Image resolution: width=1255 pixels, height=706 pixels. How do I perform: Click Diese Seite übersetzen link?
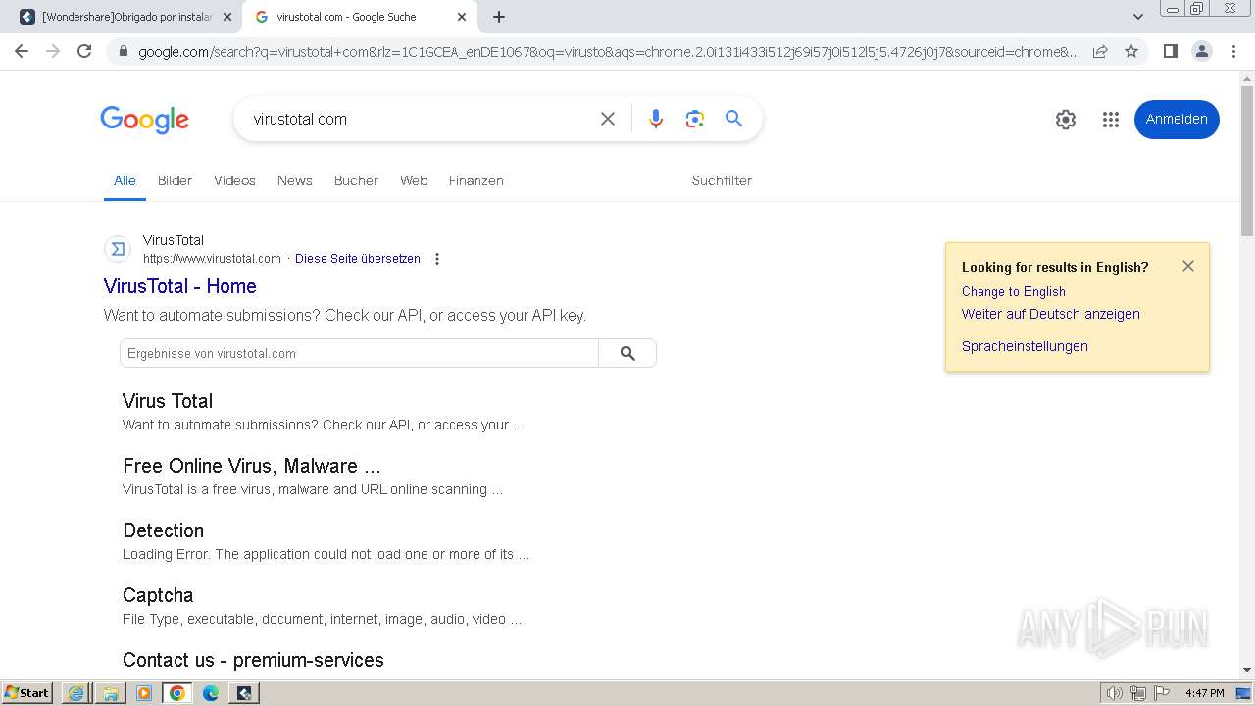point(358,259)
